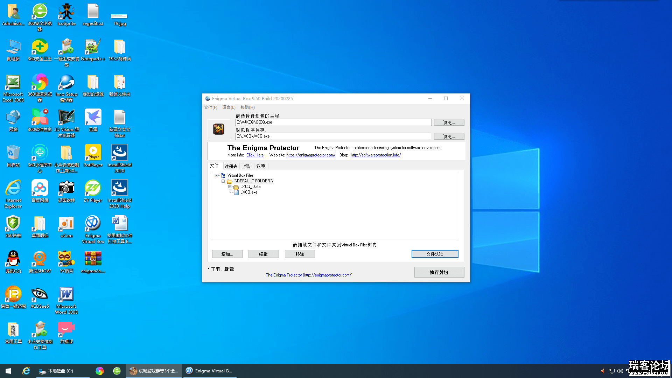Select the enigma2a archive icon

pyautogui.click(x=93, y=262)
